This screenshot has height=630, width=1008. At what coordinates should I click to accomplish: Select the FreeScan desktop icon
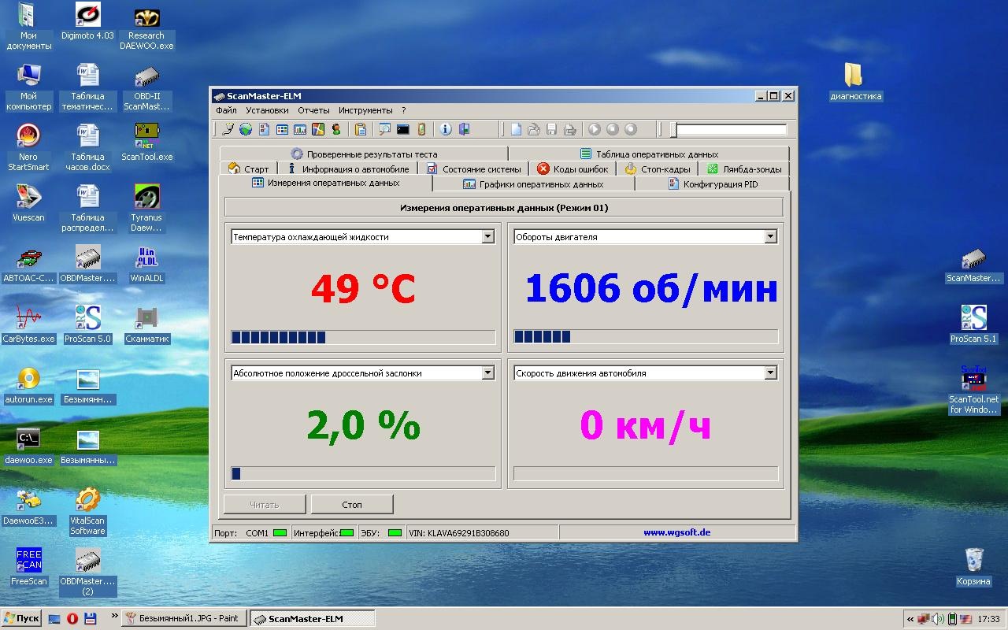(x=29, y=567)
